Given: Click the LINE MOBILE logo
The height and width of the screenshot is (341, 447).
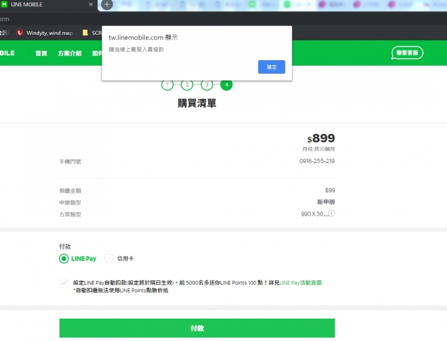Looking at the screenshot, I should tap(7, 53).
